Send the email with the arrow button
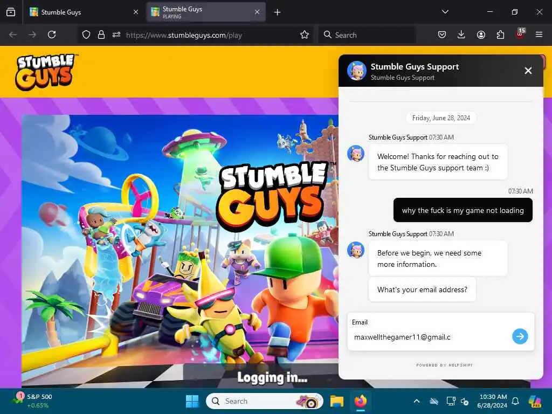 (x=520, y=336)
